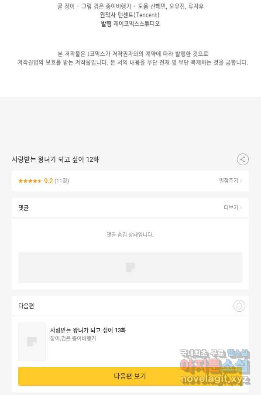Click the orange star rating icons
Screen dimensions: 261x395
(x=30, y=181)
